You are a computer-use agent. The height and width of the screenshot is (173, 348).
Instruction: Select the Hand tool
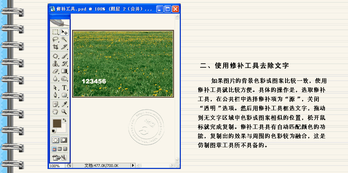[x=55, y=111]
